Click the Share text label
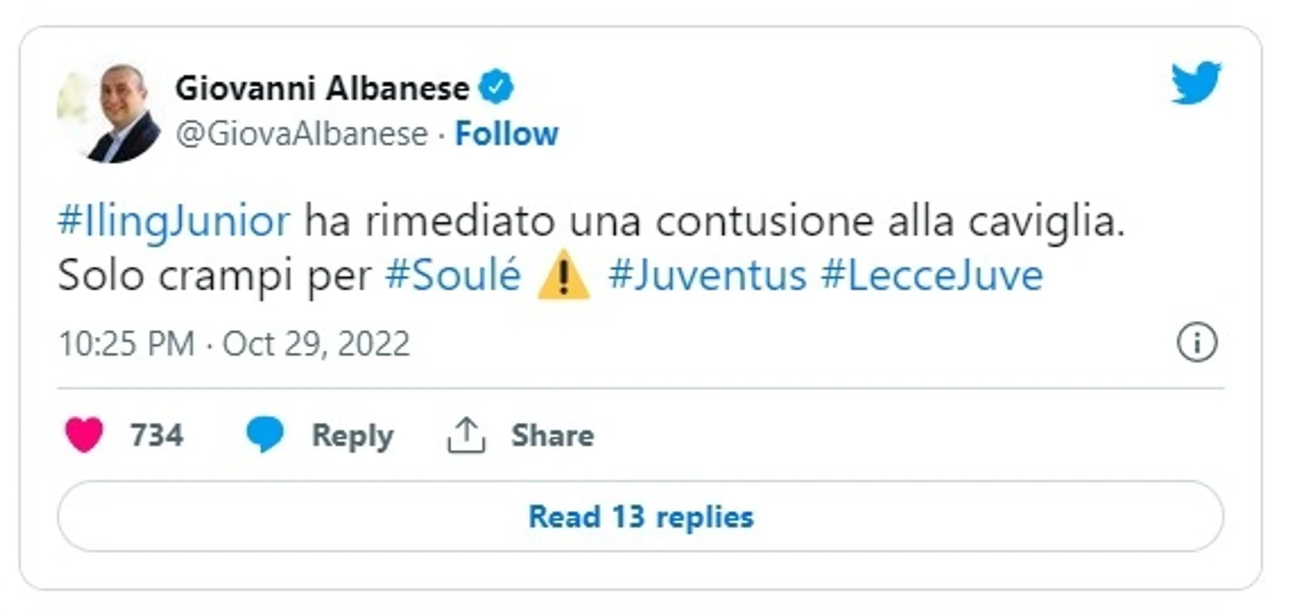The height and width of the screenshot is (613, 1292). pos(552,435)
